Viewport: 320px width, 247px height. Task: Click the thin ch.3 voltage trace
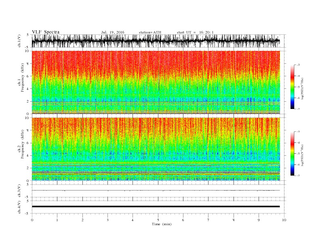click(156, 190)
